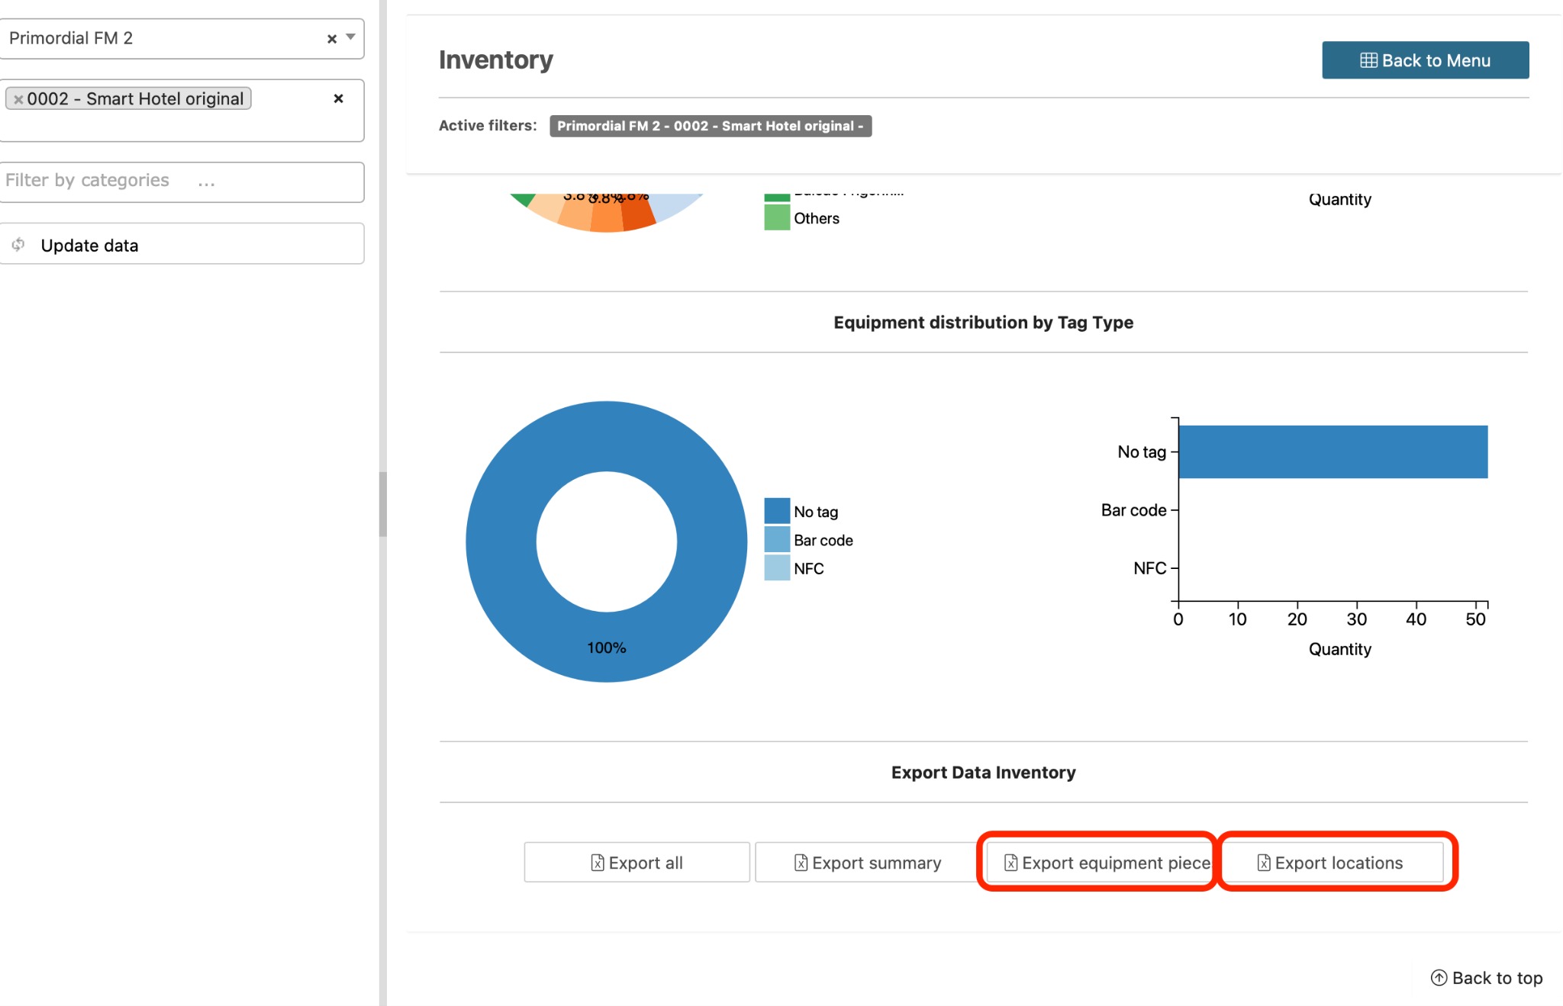This screenshot has height=1006, width=1563.
Task: Click the Excel icon on Export locations
Action: pyautogui.click(x=1264, y=863)
